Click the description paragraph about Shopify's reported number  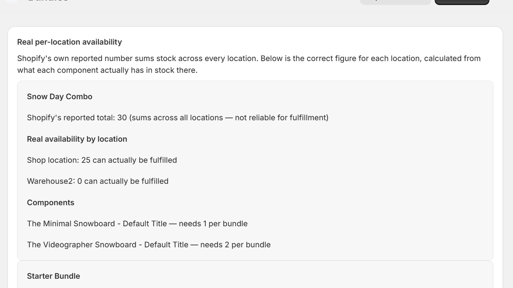[249, 64]
